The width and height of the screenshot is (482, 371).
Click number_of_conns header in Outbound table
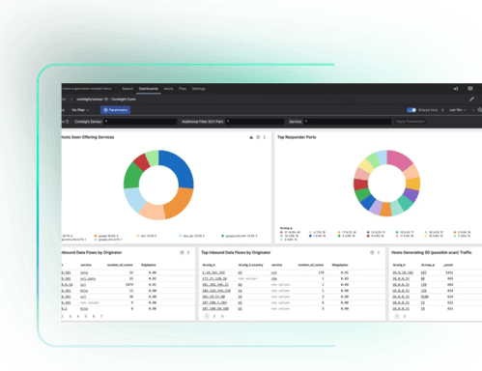click(x=120, y=265)
